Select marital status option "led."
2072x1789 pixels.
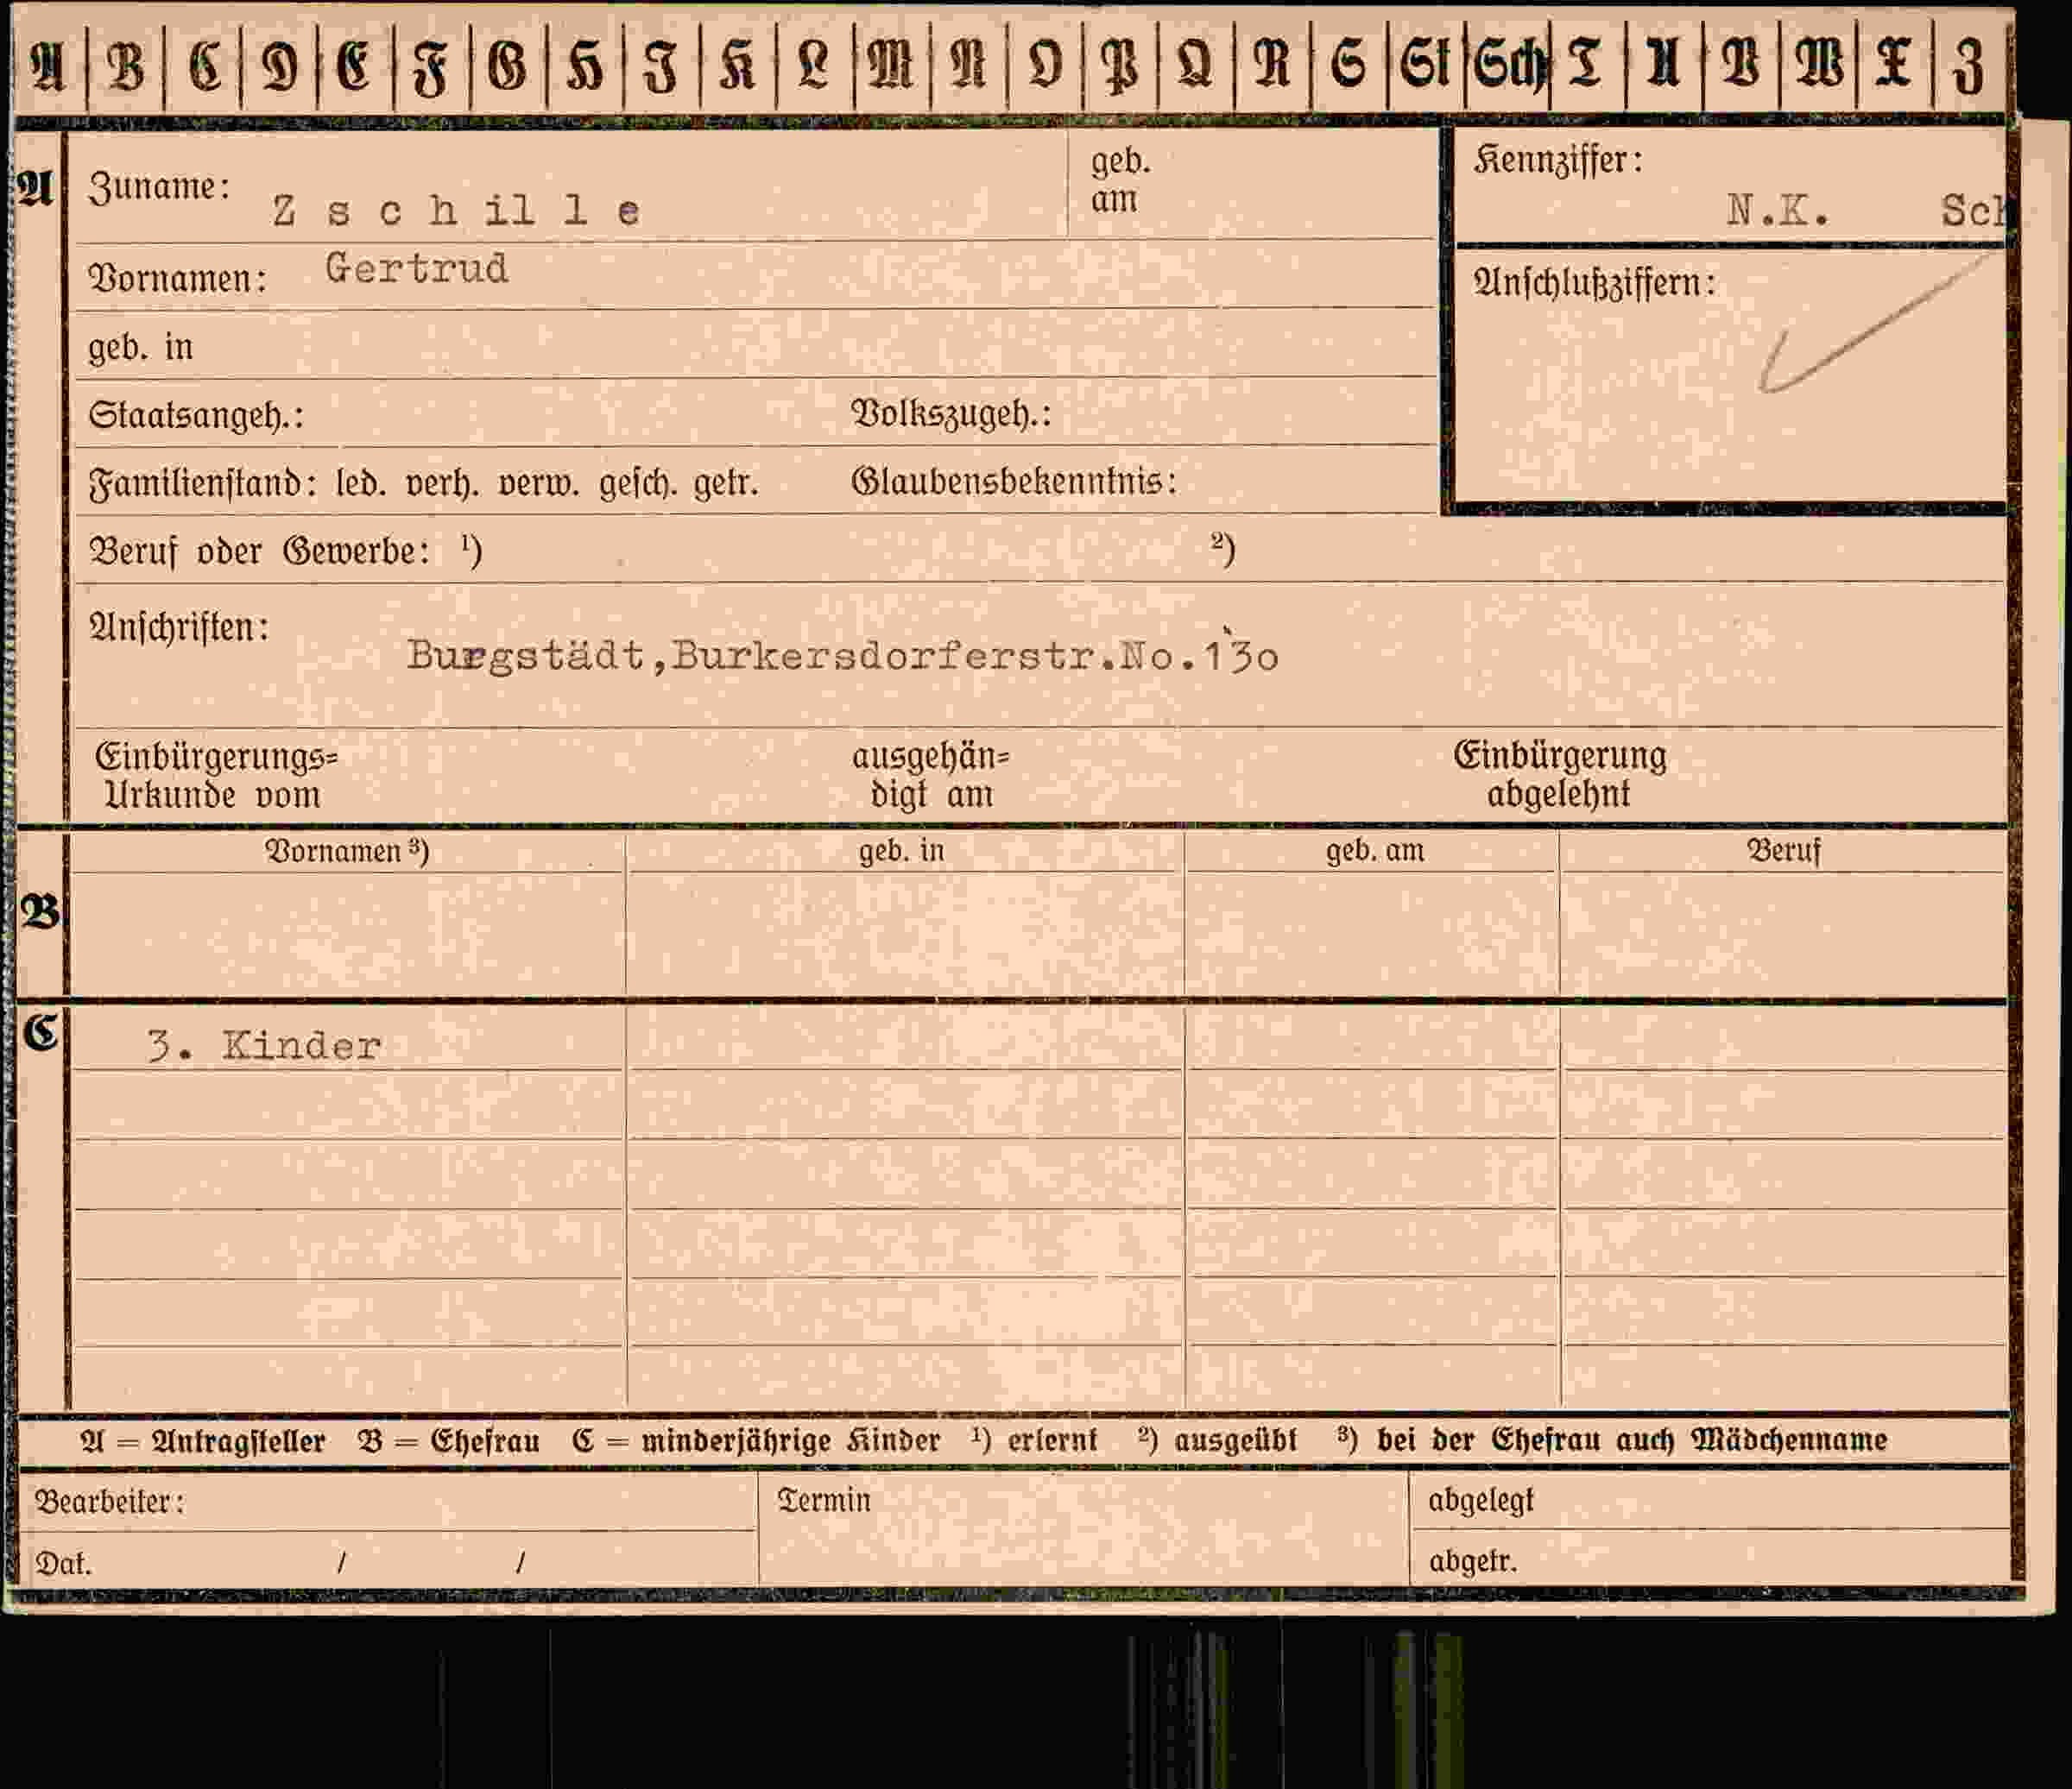click(x=361, y=484)
